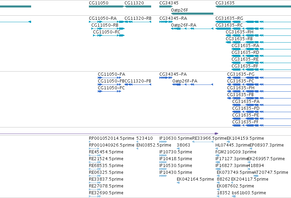Select protein CG31635-PD
This screenshot has width=291, height=198.
262,112
